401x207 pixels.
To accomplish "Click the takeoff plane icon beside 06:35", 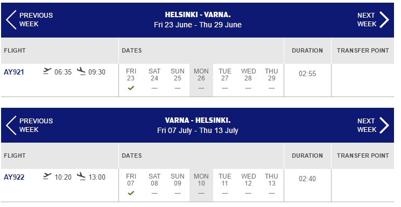I will [47, 71].
